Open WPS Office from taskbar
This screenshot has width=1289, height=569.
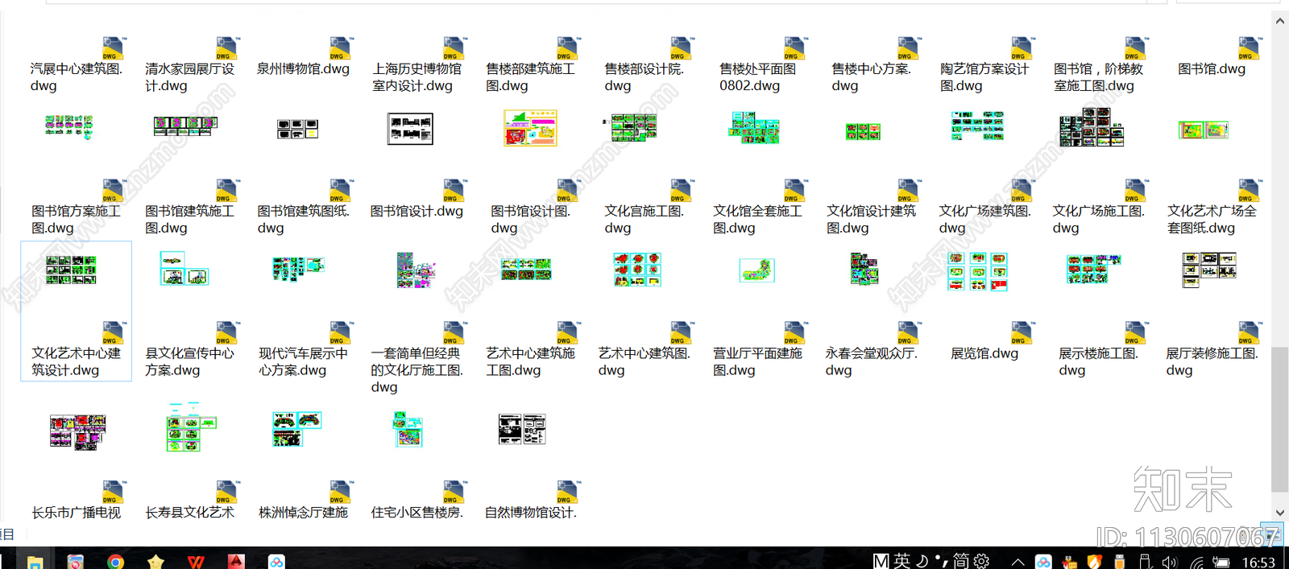click(196, 561)
